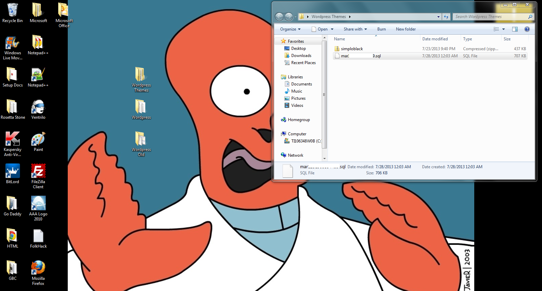The image size is (542, 291).
Task: Open the Go Daddy folder
Action: [13, 206]
